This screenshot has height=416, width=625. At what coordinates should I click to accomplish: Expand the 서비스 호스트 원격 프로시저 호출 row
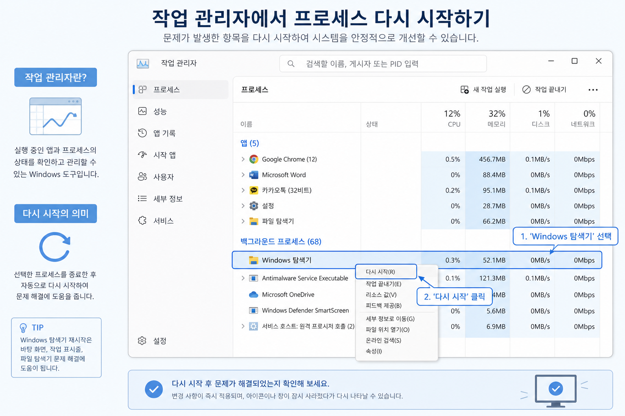pyautogui.click(x=243, y=326)
